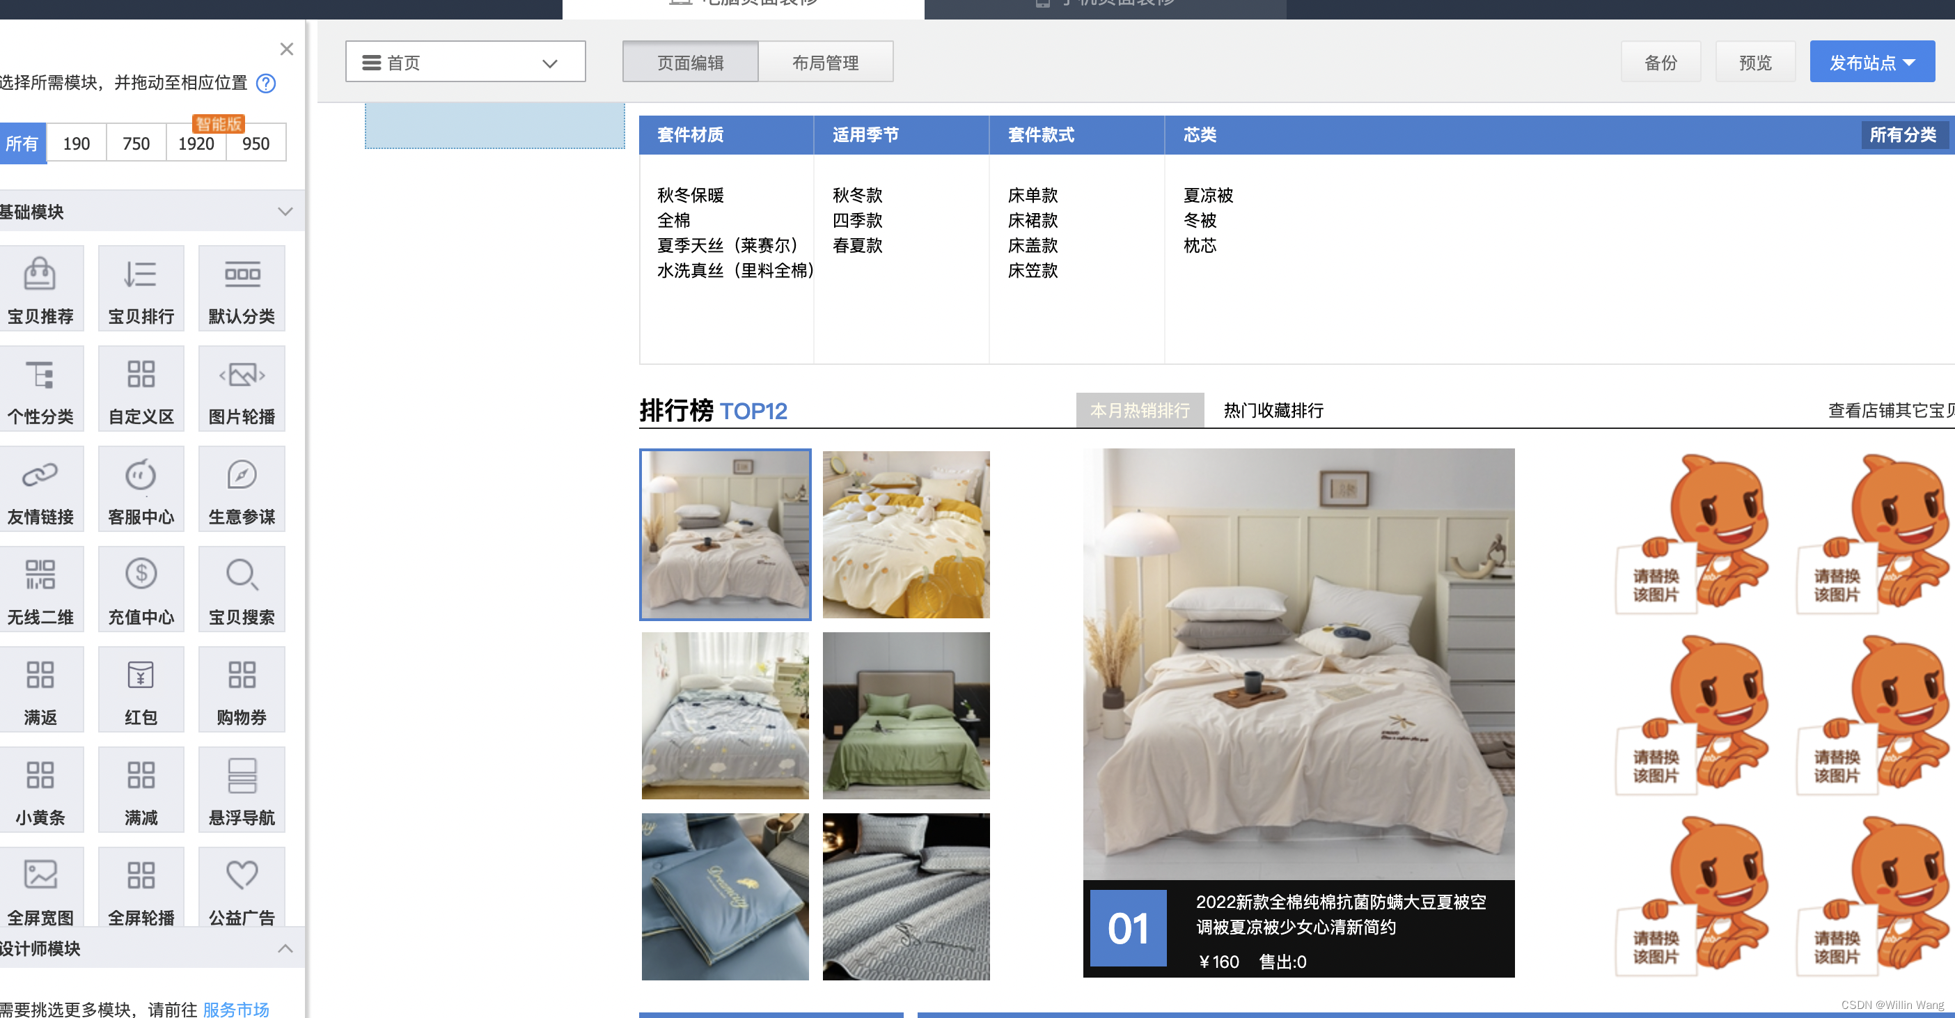Choose the 全屏轮播 fullscreen carousel module
1955x1018 pixels.
pos(141,888)
